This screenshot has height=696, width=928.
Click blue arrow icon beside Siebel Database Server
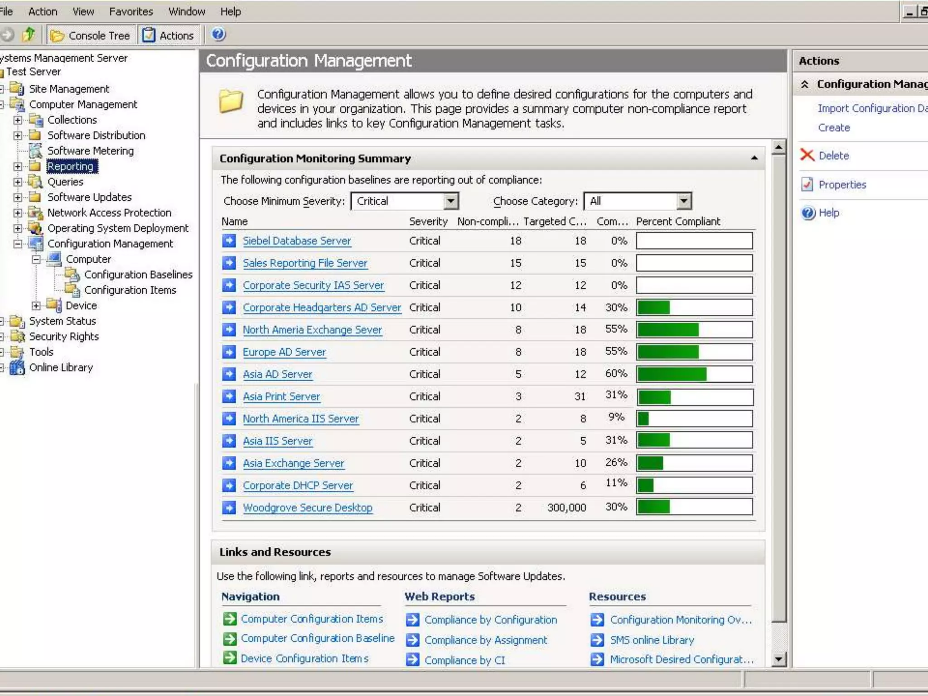[x=229, y=241]
